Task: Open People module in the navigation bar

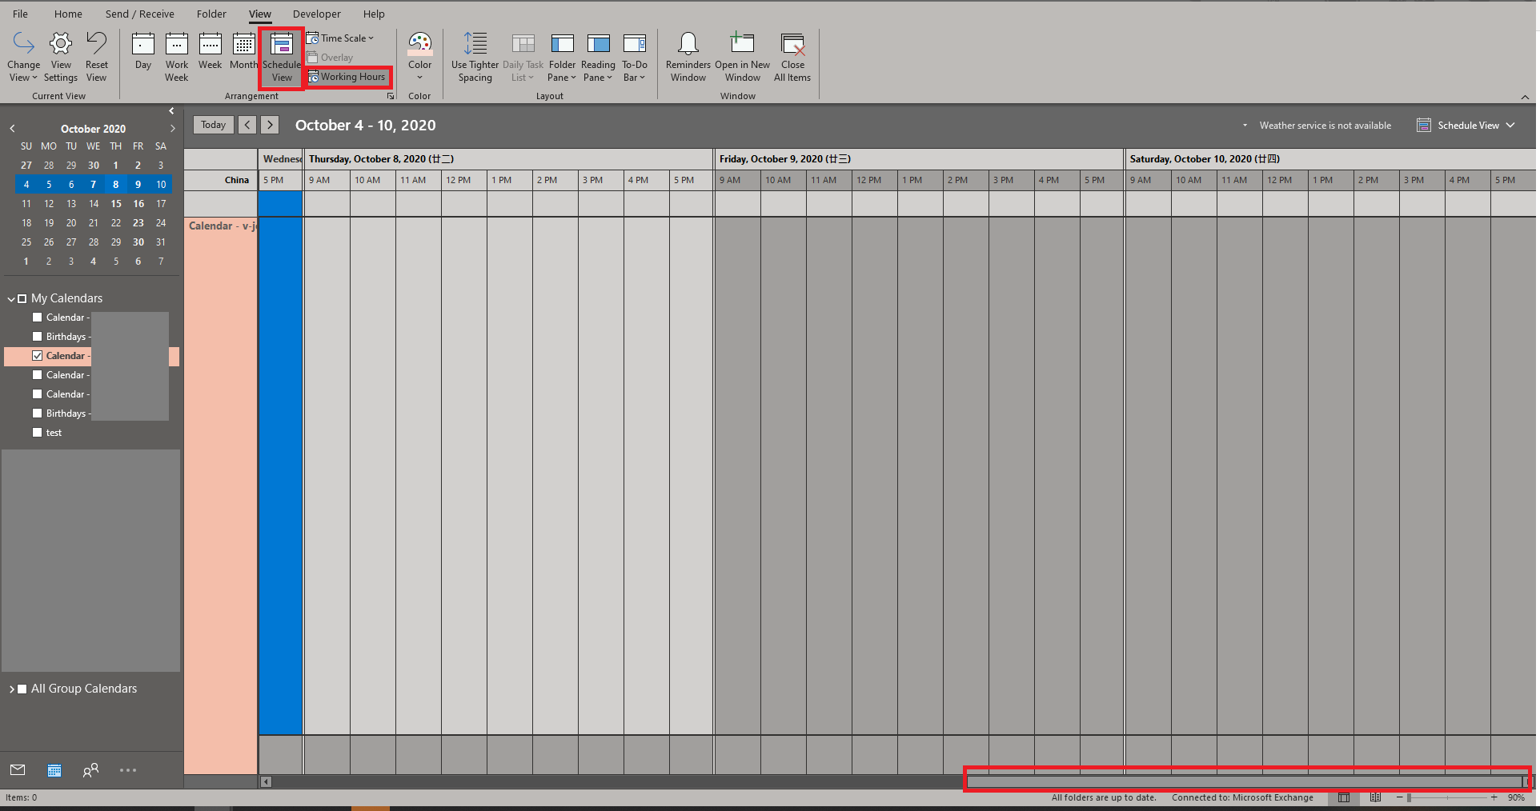Action: click(90, 770)
